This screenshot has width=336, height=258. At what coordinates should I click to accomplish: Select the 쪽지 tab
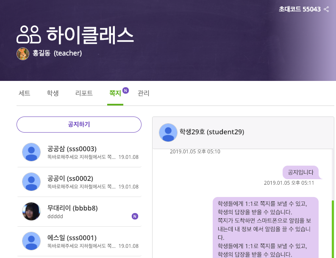[115, 93]
